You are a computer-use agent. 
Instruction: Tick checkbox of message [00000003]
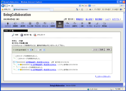coord(14,62)
